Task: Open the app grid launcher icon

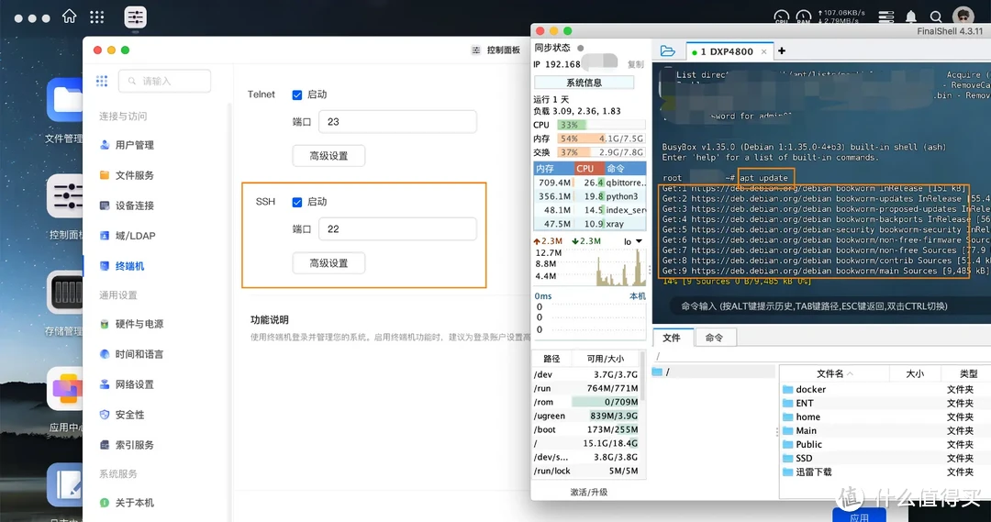Action: point(96,17)
